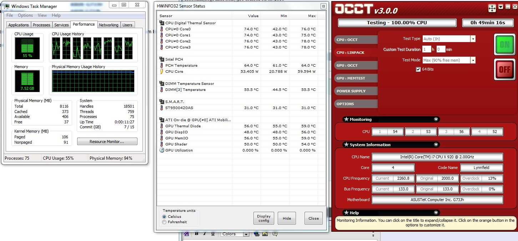The width and height of the screenshot is (518, 241).
Task: Open the Test Mode dropdown
Action: point(473,60)
